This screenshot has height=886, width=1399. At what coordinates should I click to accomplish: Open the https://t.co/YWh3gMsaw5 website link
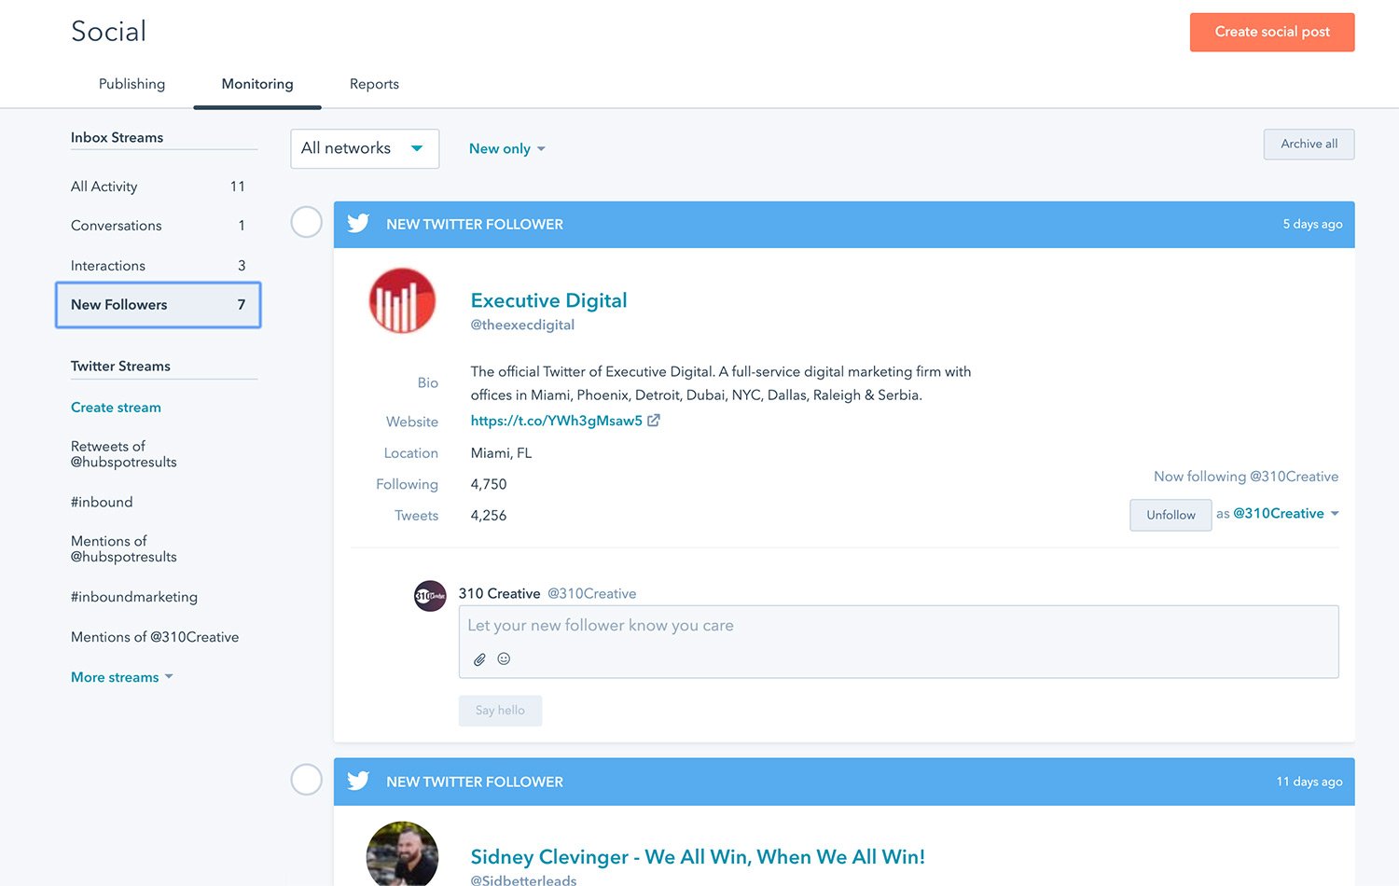(556, 421)
